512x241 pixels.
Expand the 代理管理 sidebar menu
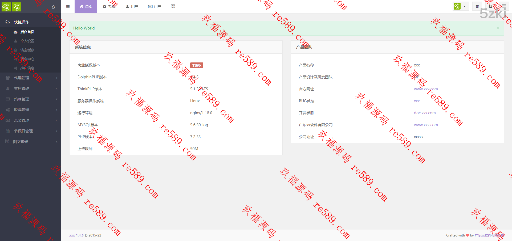point(31,78)
